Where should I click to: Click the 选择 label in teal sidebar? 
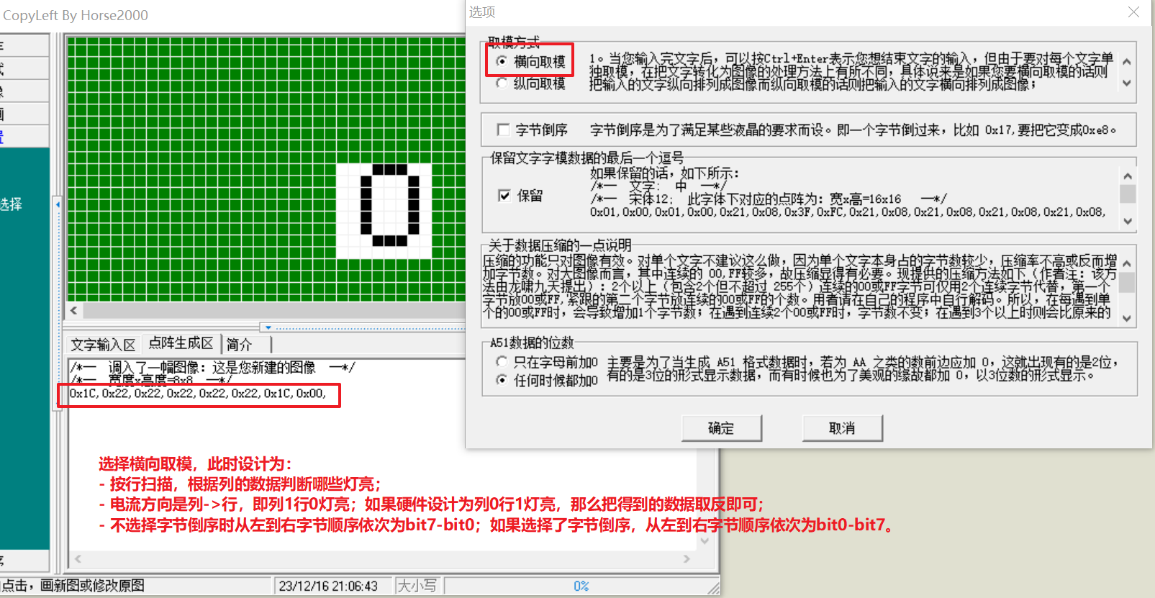pyautogui.click(x=11, y=204)
